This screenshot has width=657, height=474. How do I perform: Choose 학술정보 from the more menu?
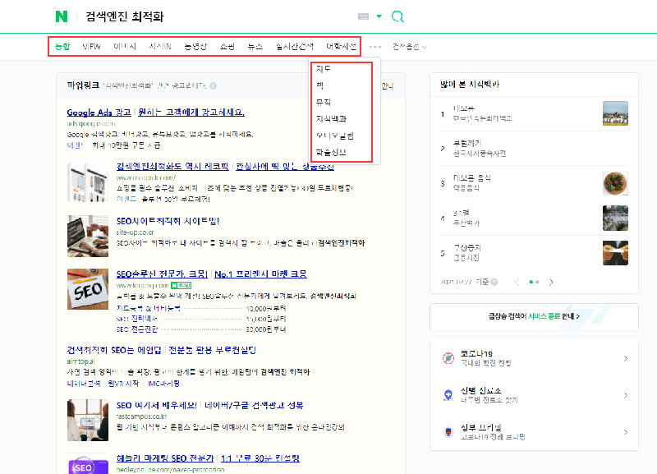[x=331, y=153]
